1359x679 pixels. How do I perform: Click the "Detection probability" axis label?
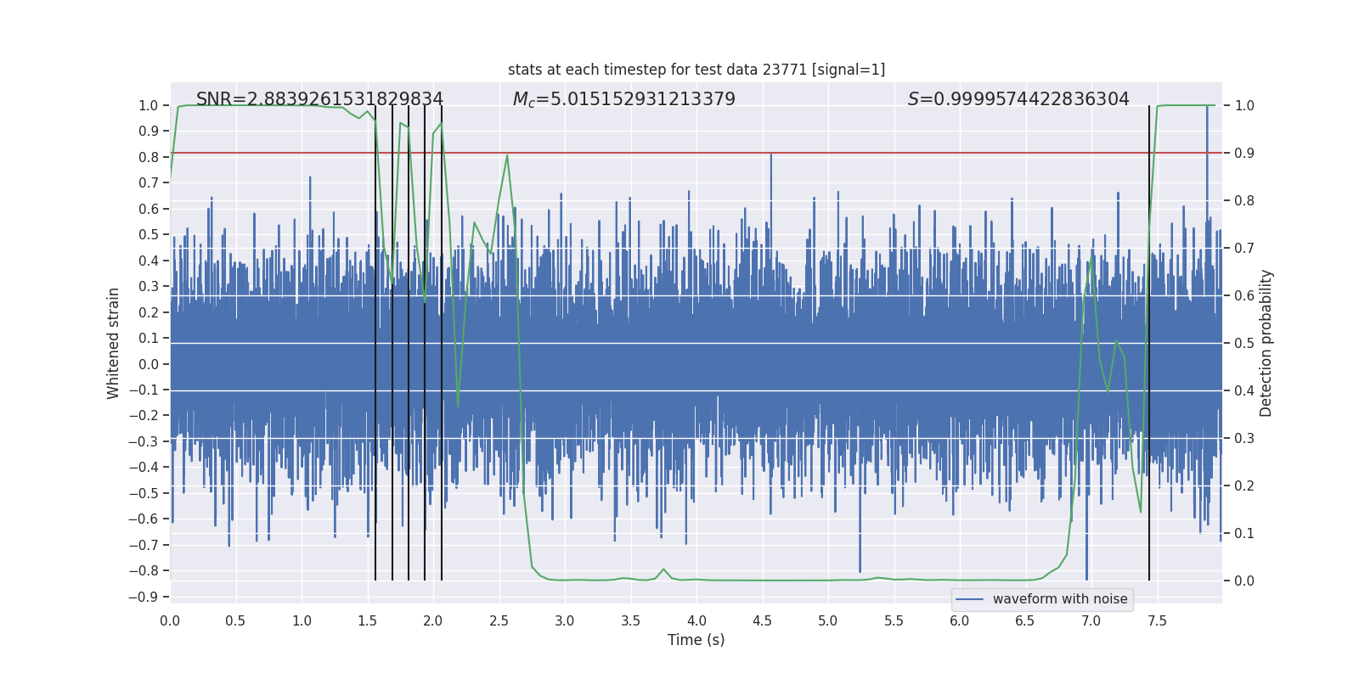(1266, 343)
